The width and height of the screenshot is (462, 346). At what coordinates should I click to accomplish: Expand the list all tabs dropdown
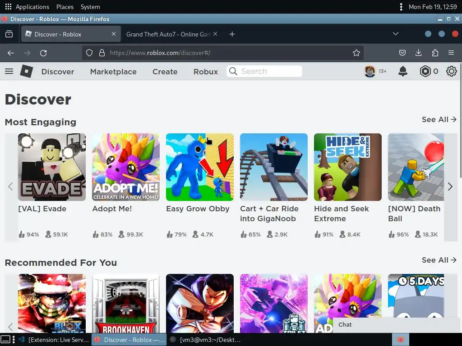click(396, 34)
